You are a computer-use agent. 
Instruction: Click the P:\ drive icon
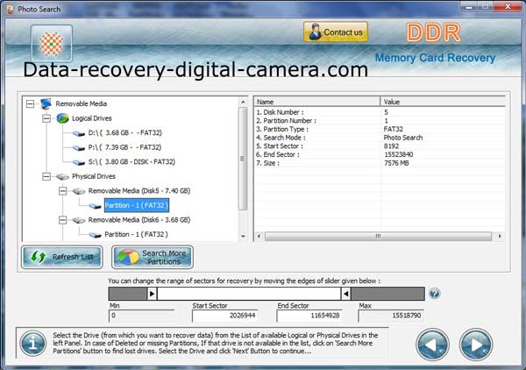(79, 148)
